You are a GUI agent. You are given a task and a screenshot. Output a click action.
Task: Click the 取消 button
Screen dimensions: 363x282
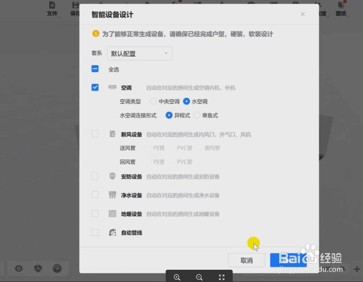[x=246, y=260]
